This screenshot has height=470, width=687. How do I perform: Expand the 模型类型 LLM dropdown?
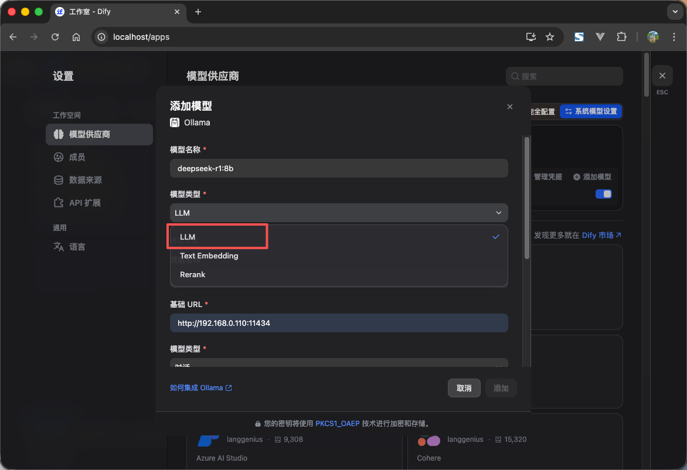(339, 213)
